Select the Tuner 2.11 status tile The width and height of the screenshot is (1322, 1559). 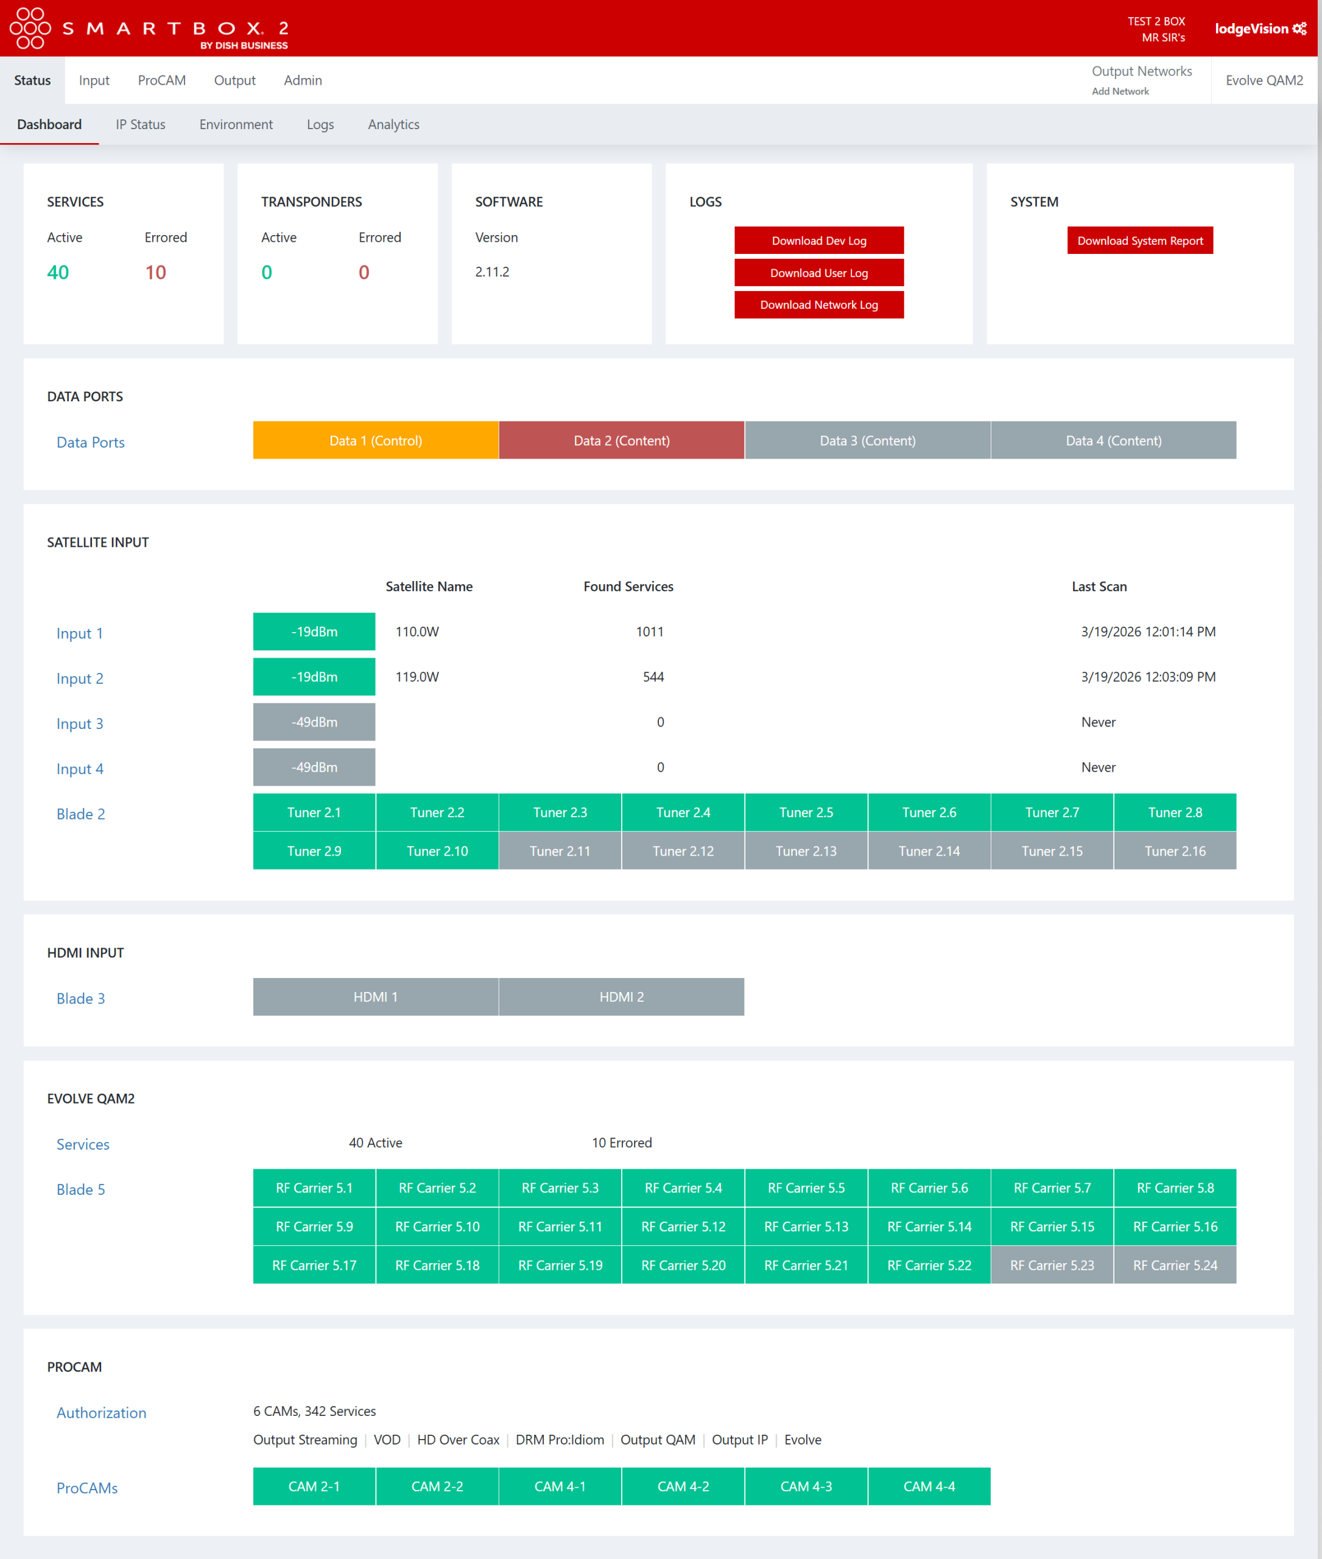pos(560,851)
